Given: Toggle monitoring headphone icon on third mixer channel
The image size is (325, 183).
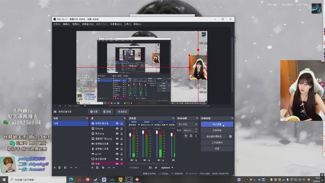Looking at the screenshot, I should [163, 160].
